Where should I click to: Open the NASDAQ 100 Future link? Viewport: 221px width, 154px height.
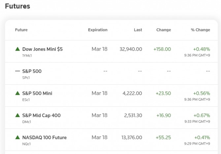pos(44,137)
